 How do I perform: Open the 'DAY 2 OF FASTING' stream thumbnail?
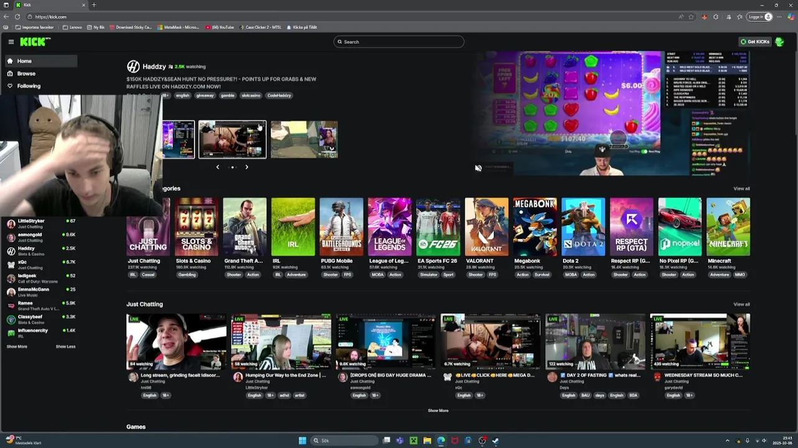click(x=595, y=342)
